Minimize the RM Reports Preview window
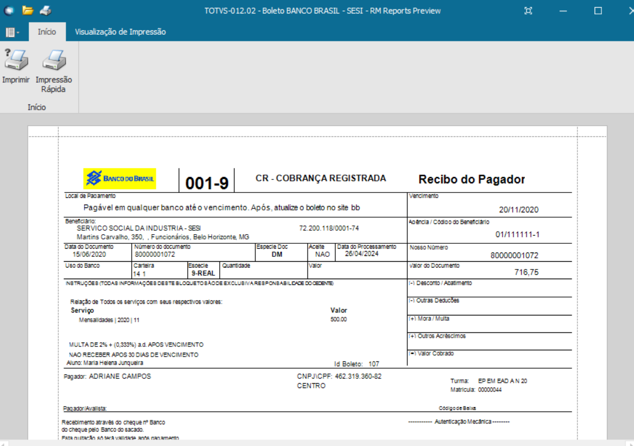The width and height of the screenshot is (634, 446). pyautogui.click(x=563, y=10)
